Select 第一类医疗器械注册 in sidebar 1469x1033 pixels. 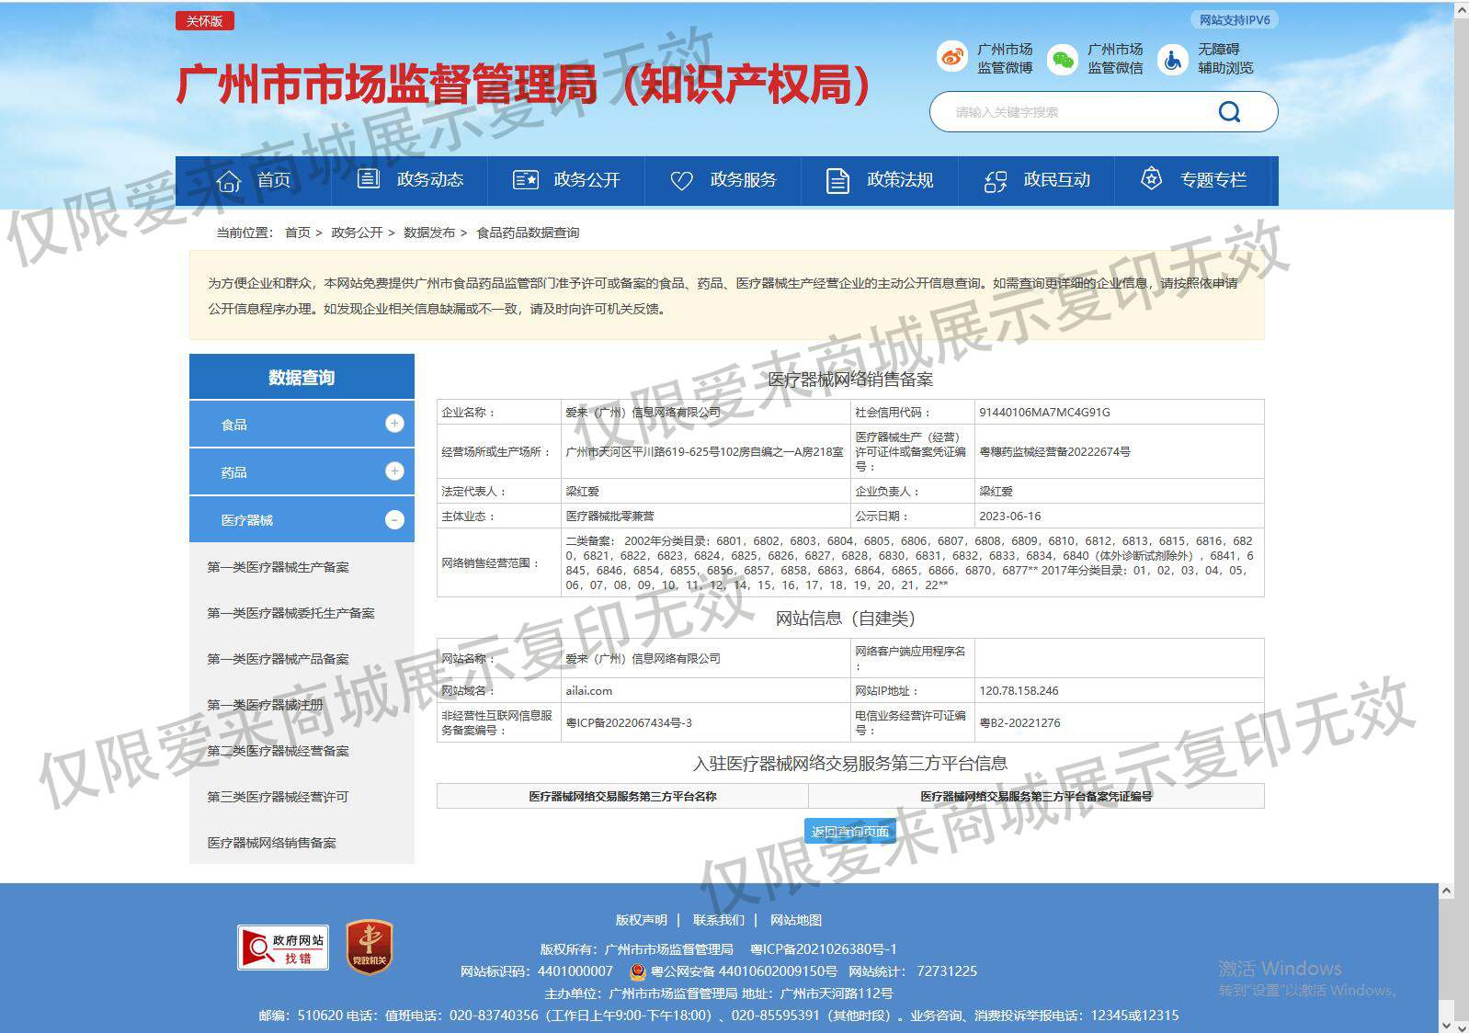click(265, 705)
